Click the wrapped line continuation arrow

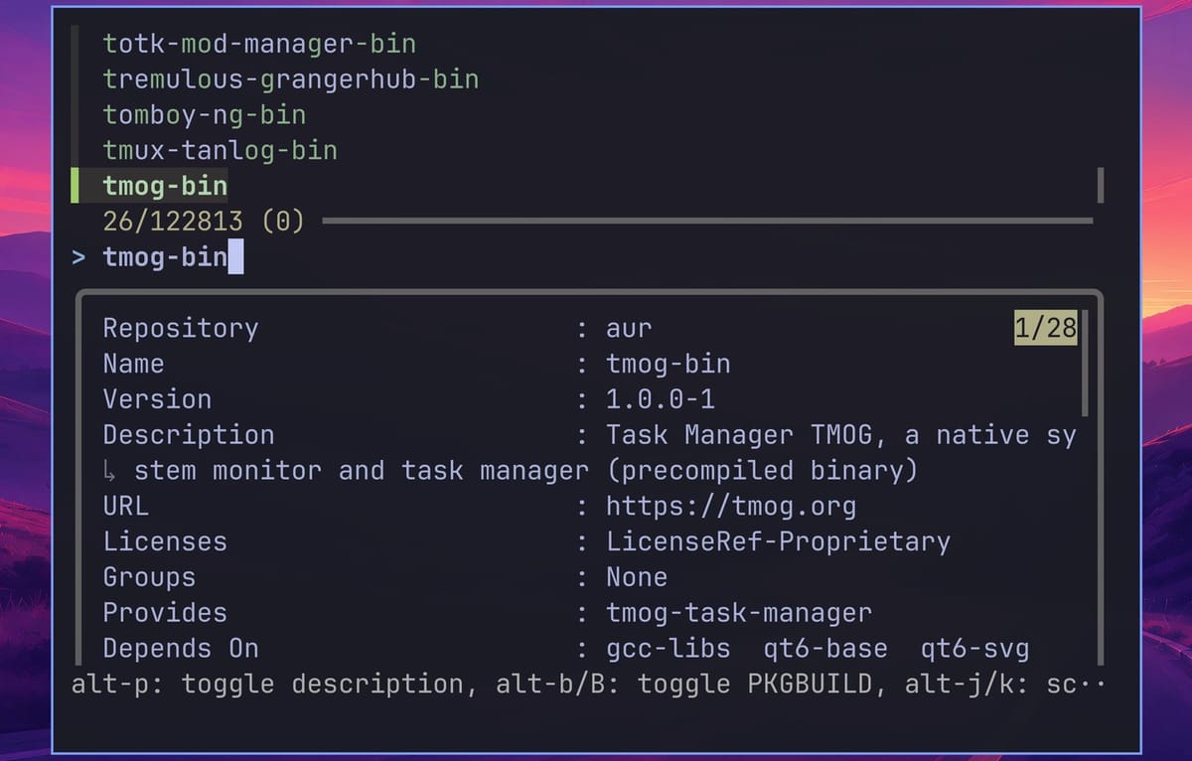click(x=110, y=471)
